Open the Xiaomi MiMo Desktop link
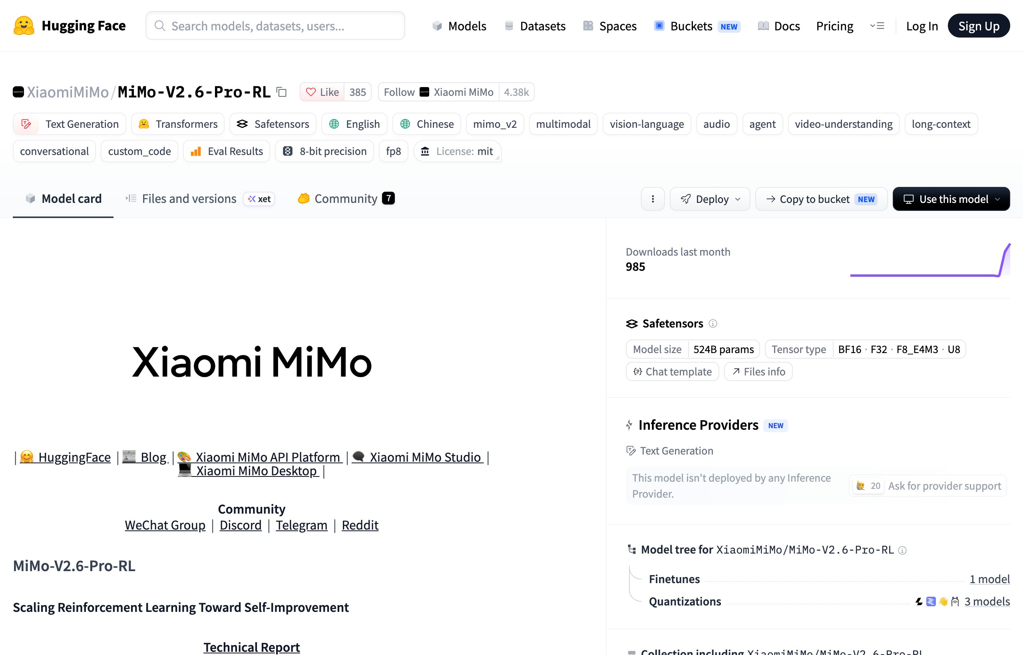This screenshot has width=1023, height=655. coord(248,471)
